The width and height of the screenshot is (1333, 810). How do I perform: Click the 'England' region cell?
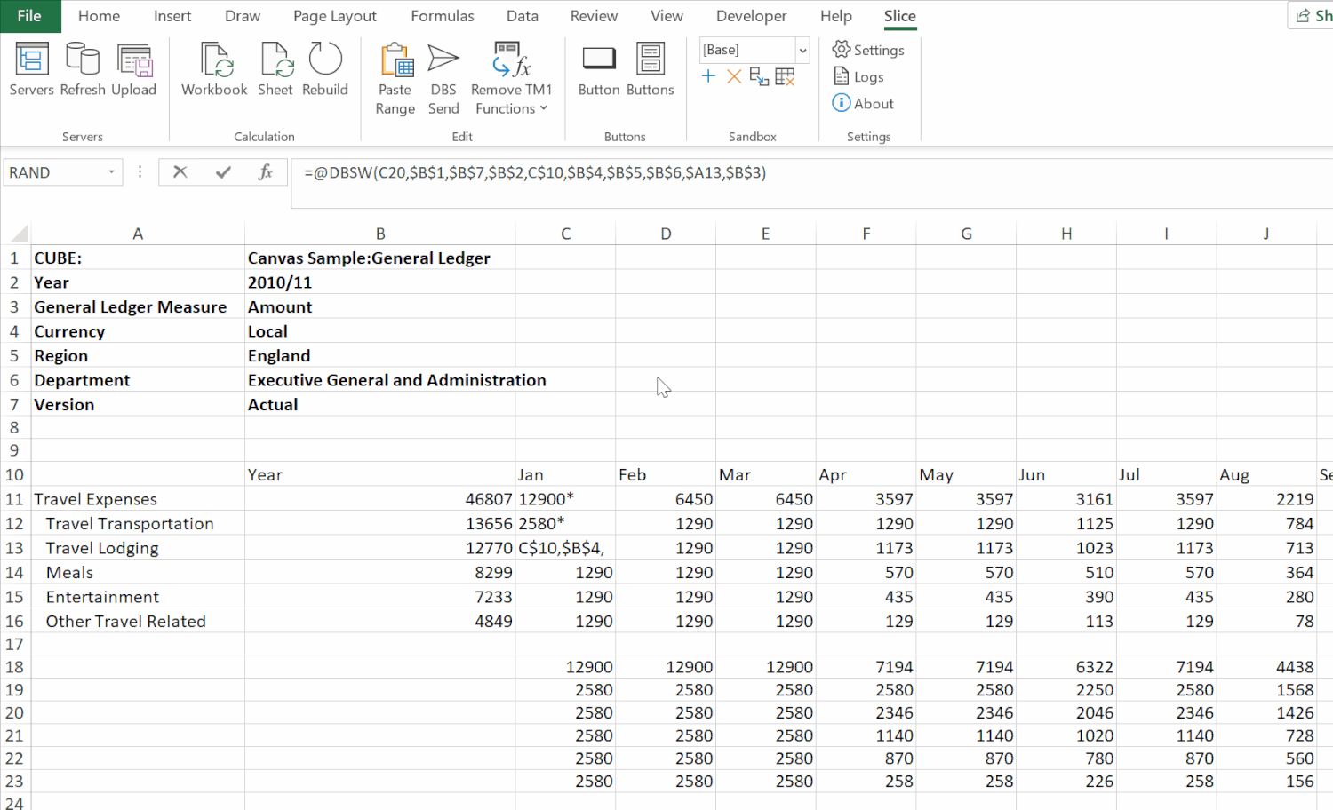(380, 355)
